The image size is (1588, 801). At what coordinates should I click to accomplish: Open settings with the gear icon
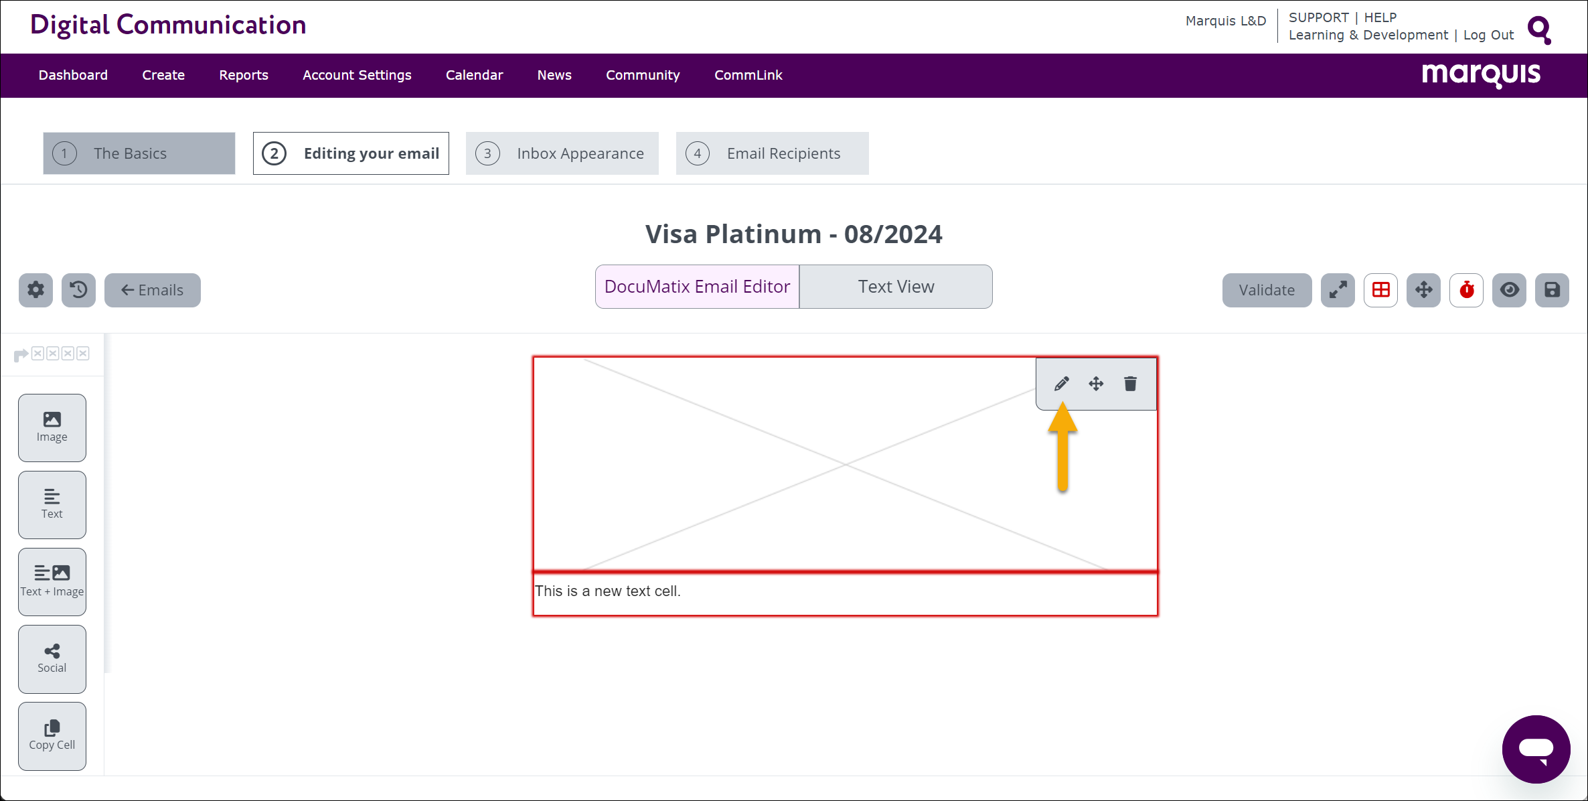click(35, 290)
